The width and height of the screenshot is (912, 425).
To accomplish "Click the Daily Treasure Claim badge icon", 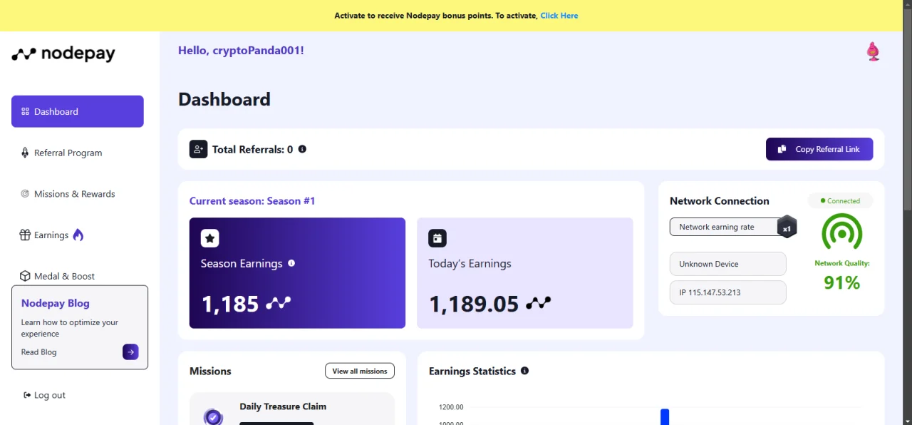I will point(213,416).
